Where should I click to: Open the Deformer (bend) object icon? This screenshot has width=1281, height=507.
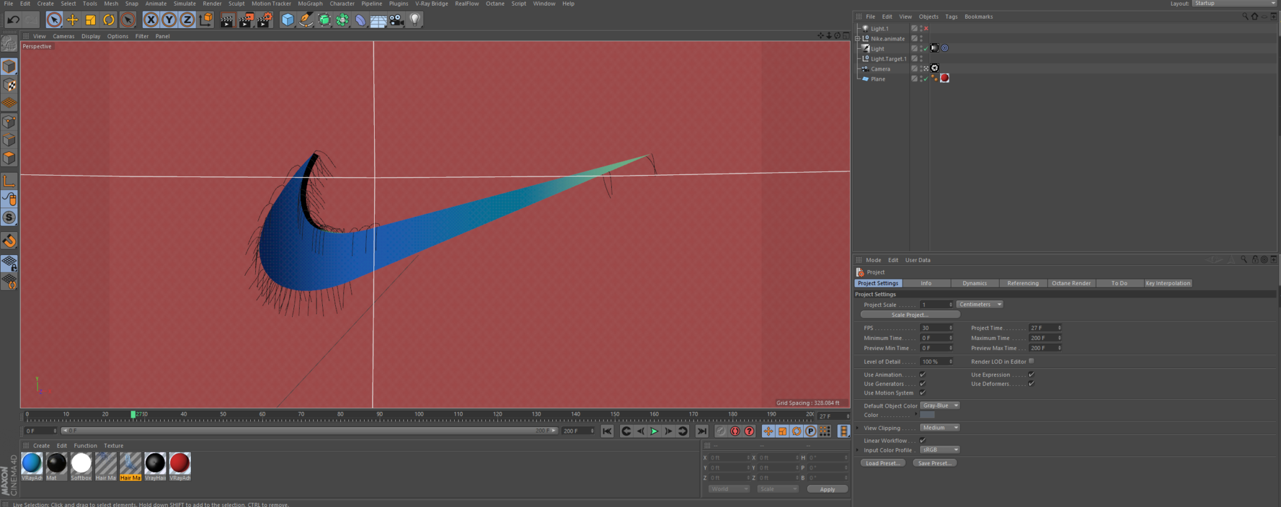(360, 20)
